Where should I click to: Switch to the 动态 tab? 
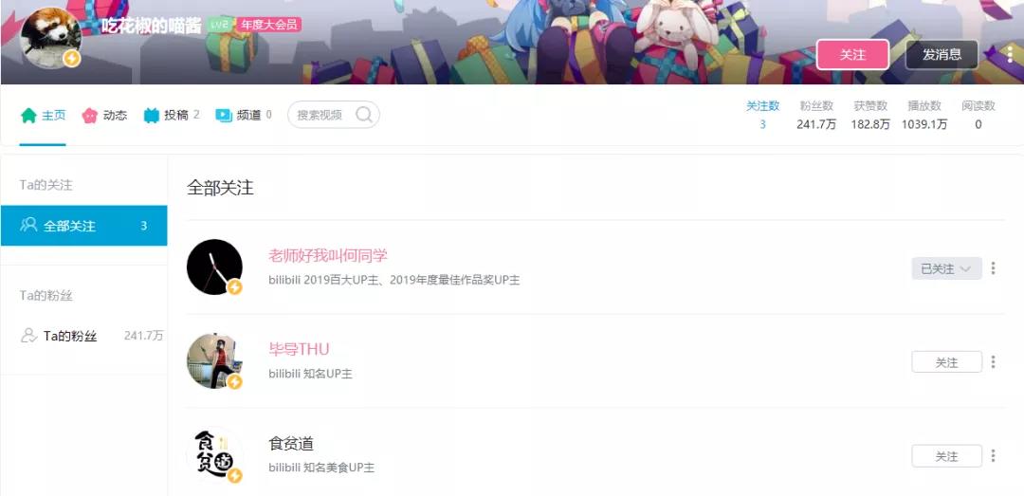104,115
